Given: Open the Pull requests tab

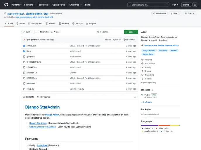Looking at the screenshot, I should pyautogui.click(x=35, y=23).
